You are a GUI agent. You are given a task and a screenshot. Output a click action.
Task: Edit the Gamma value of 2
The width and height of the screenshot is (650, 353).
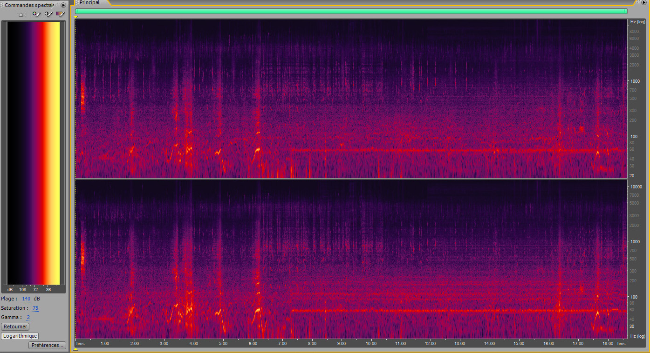click(x=29, y=317)
